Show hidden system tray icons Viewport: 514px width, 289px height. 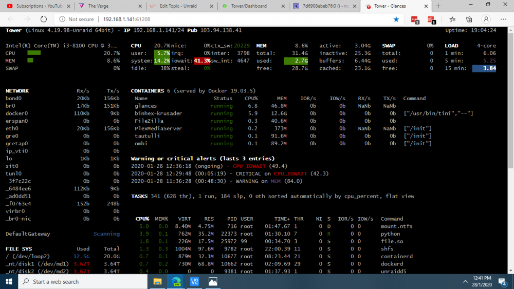[465, 281]
